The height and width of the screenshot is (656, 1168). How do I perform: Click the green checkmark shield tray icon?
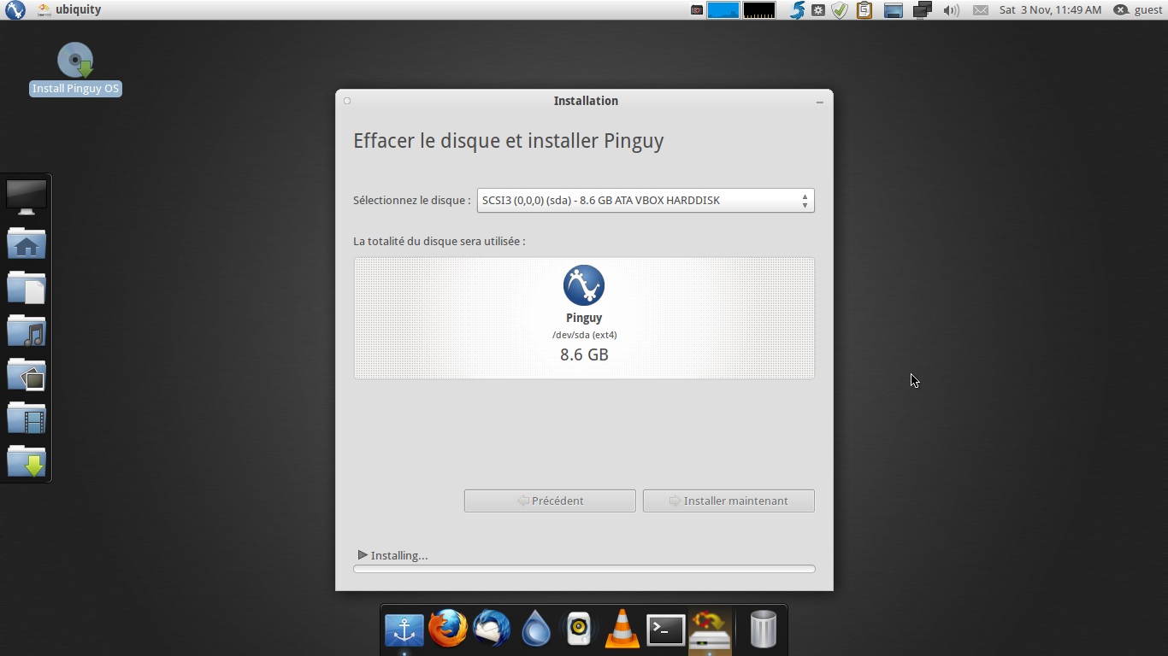840,10
